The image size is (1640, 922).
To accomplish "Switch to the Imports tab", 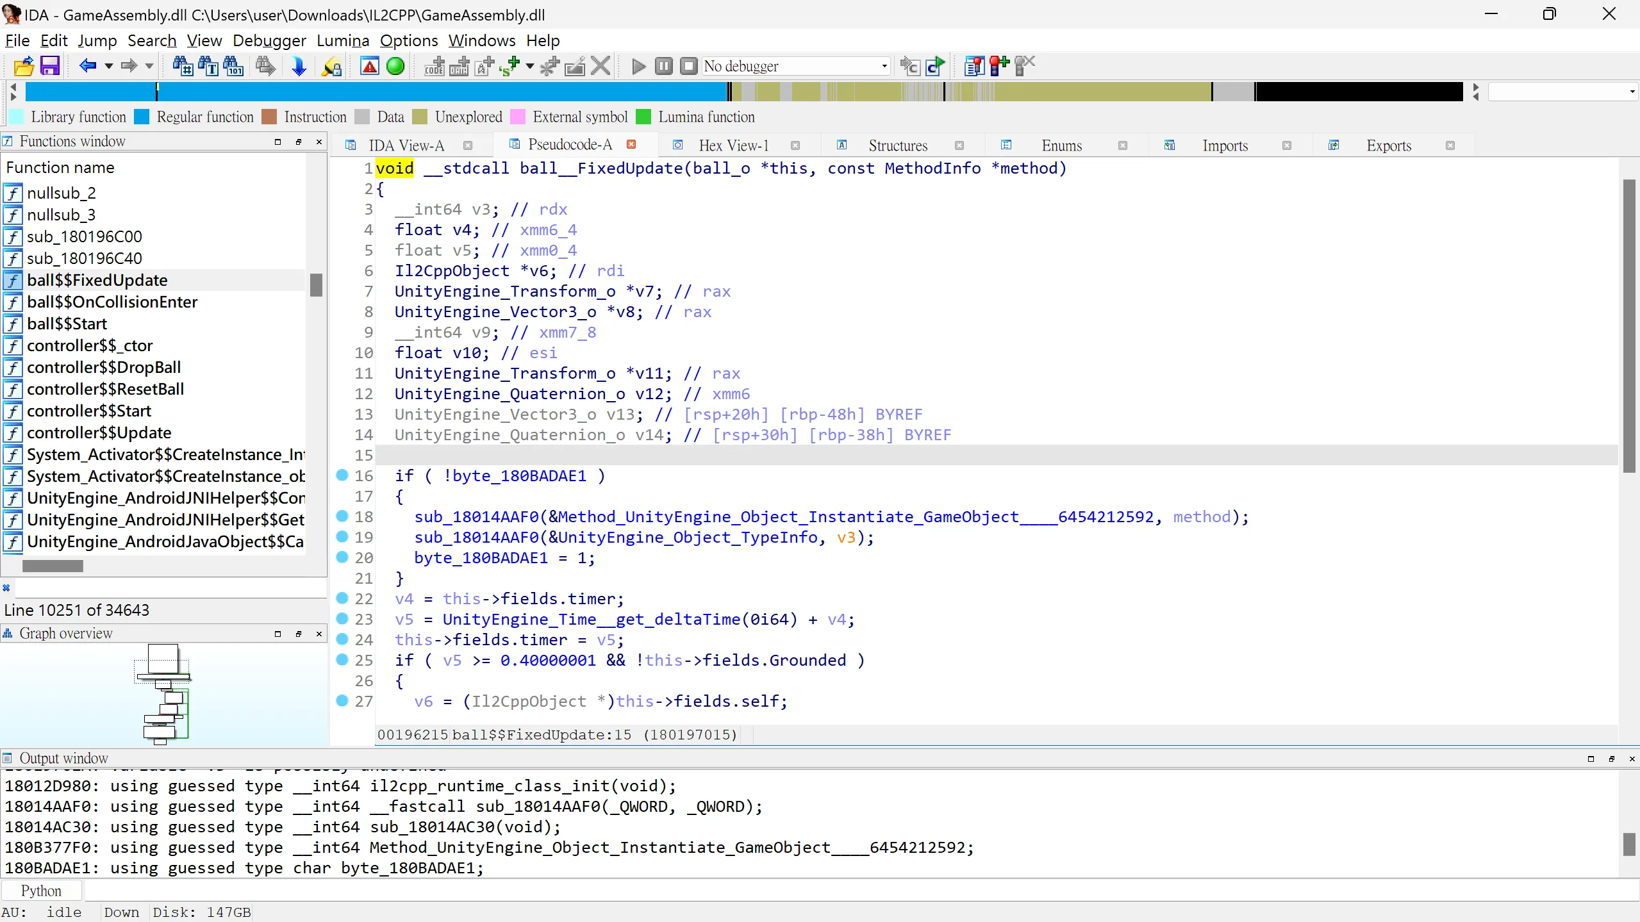I will [x=1225, y=145].
